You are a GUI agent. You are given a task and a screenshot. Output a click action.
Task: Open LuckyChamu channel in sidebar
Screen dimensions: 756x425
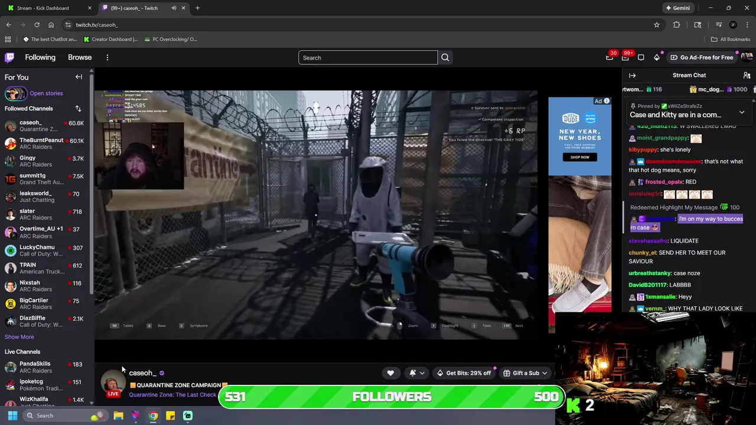coord(44,250)
